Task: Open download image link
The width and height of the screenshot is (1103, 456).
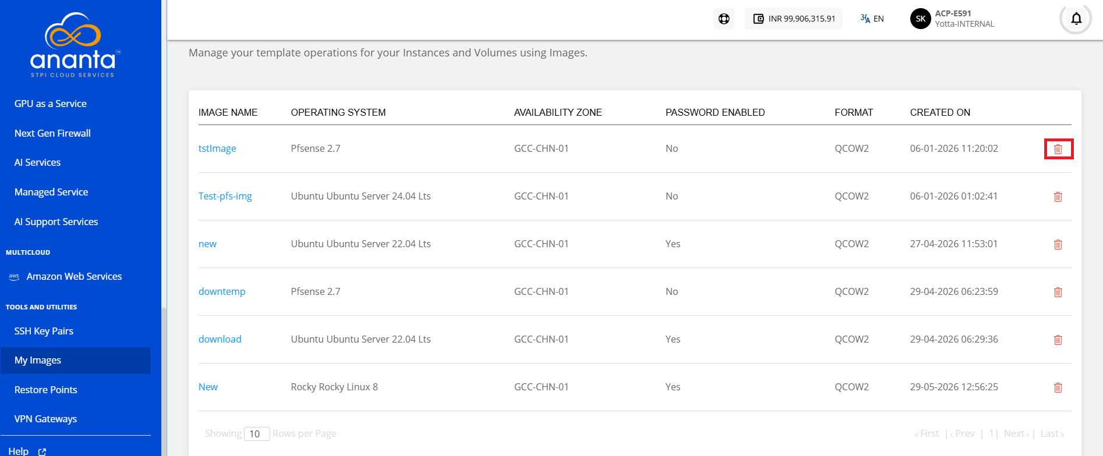Action: coord(220,339)
